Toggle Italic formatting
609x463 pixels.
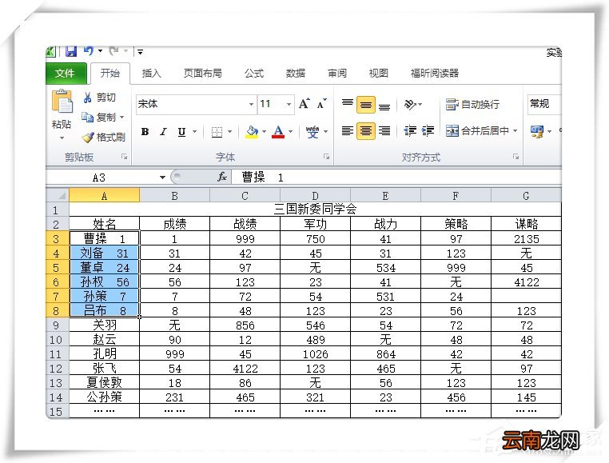pyautogui.click(x=164, y=132)
